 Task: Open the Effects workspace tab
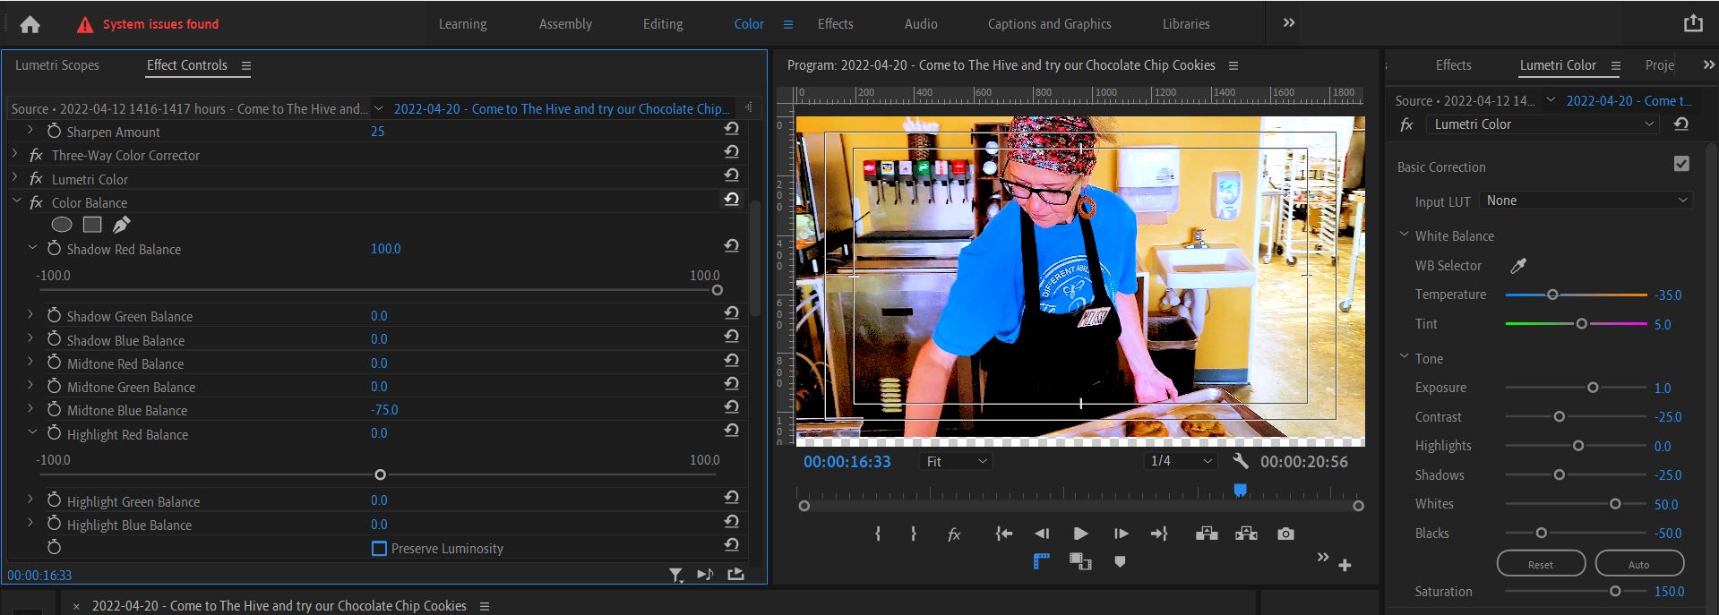point(835,24)
